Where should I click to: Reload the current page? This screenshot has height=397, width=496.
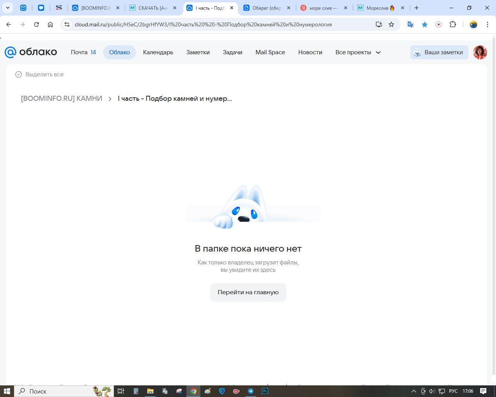pyautogui.click(x=36, y=24)
